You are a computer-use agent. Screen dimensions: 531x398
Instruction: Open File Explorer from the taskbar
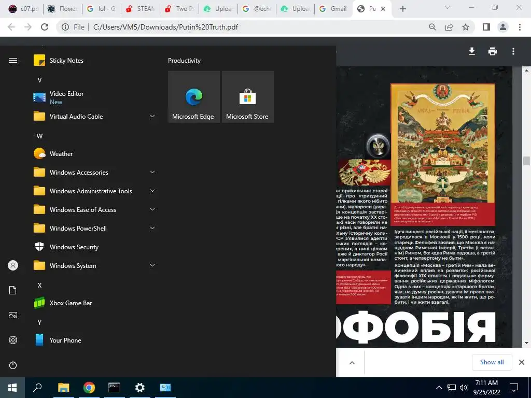(63, 388)
